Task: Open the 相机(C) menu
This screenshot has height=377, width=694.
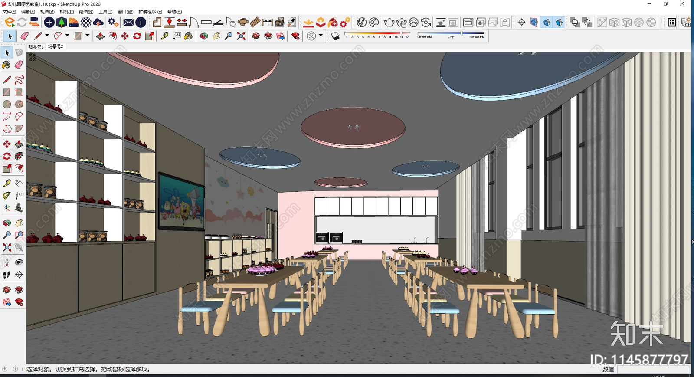Action: click(x=67, y=12)
